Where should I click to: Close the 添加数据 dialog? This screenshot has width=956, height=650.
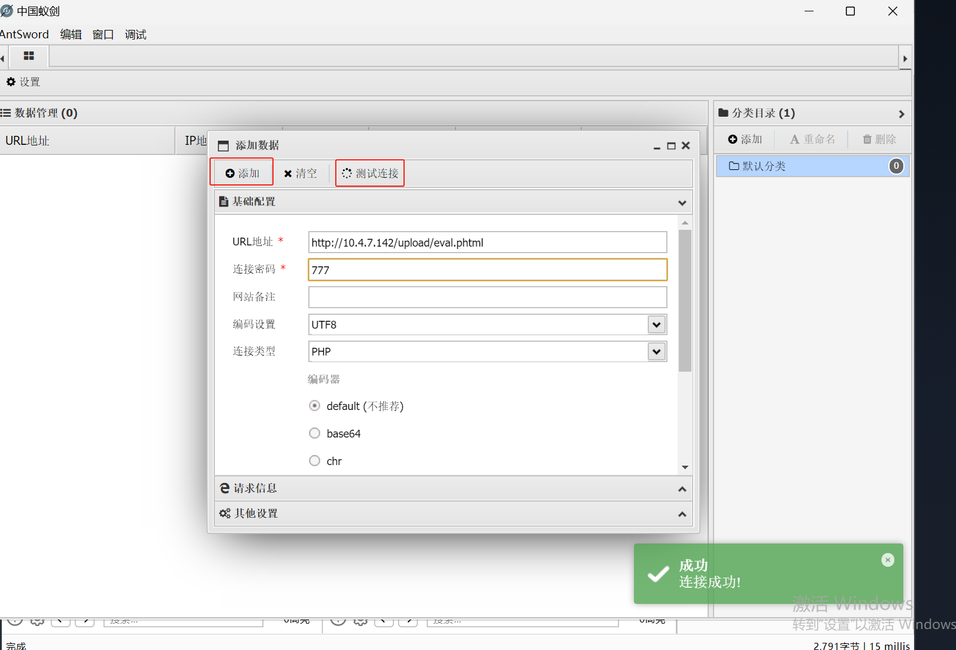(x=686, y=145)
